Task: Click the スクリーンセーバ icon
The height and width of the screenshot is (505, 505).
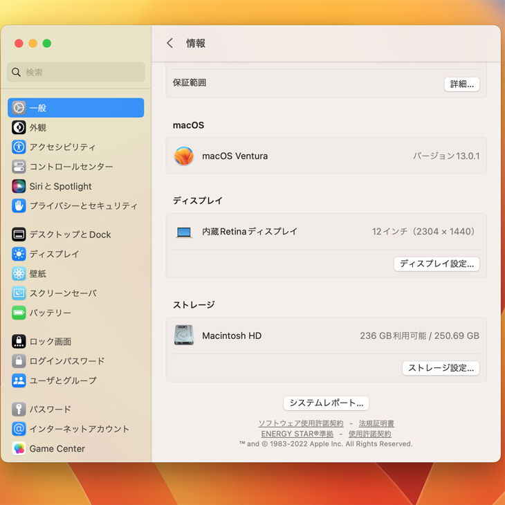Action: (19, 293)
